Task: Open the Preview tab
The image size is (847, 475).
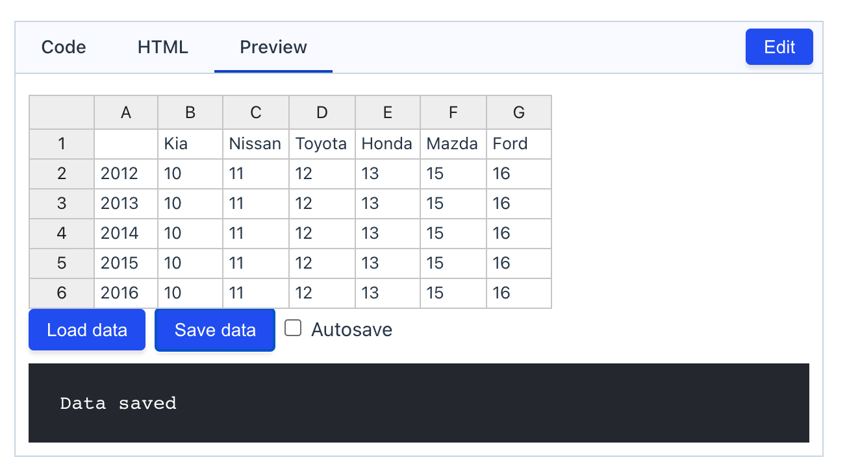Action: tap(272, 47)
